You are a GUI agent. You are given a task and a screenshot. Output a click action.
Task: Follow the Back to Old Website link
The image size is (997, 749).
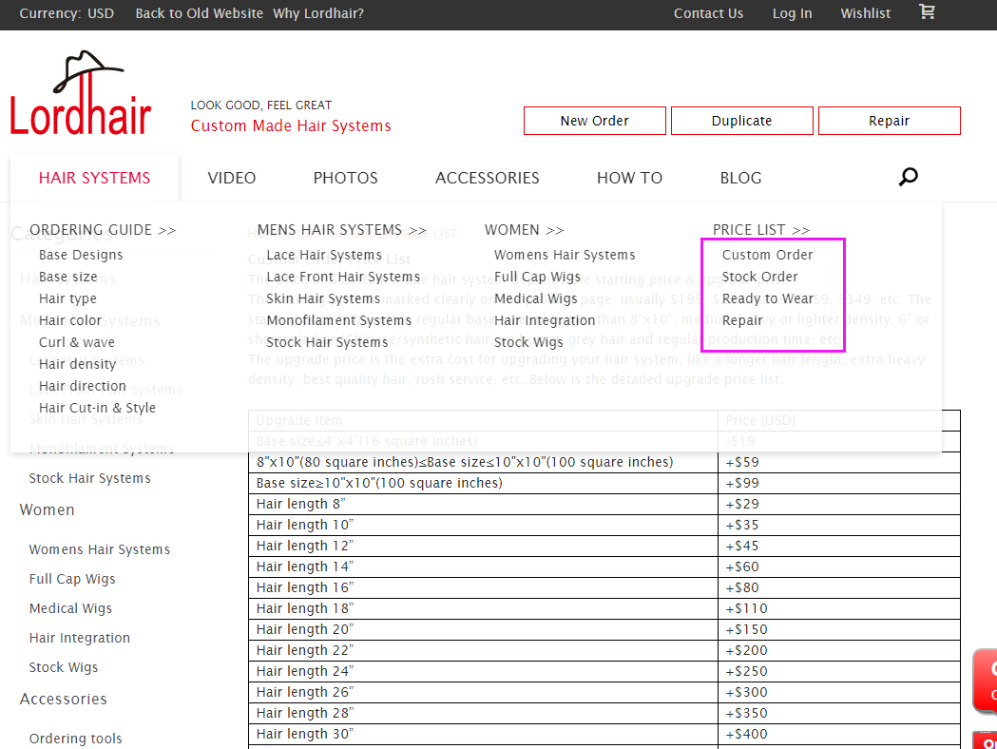[x=199, y=13]
